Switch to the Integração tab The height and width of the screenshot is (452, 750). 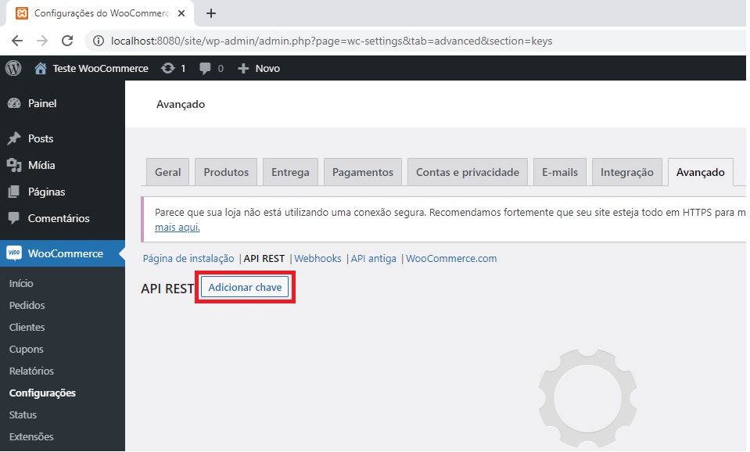coord(627,172)
